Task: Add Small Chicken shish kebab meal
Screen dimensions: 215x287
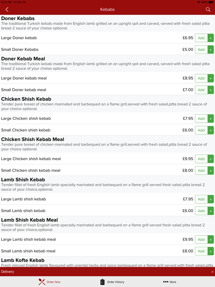Action: tap(204, 171)
